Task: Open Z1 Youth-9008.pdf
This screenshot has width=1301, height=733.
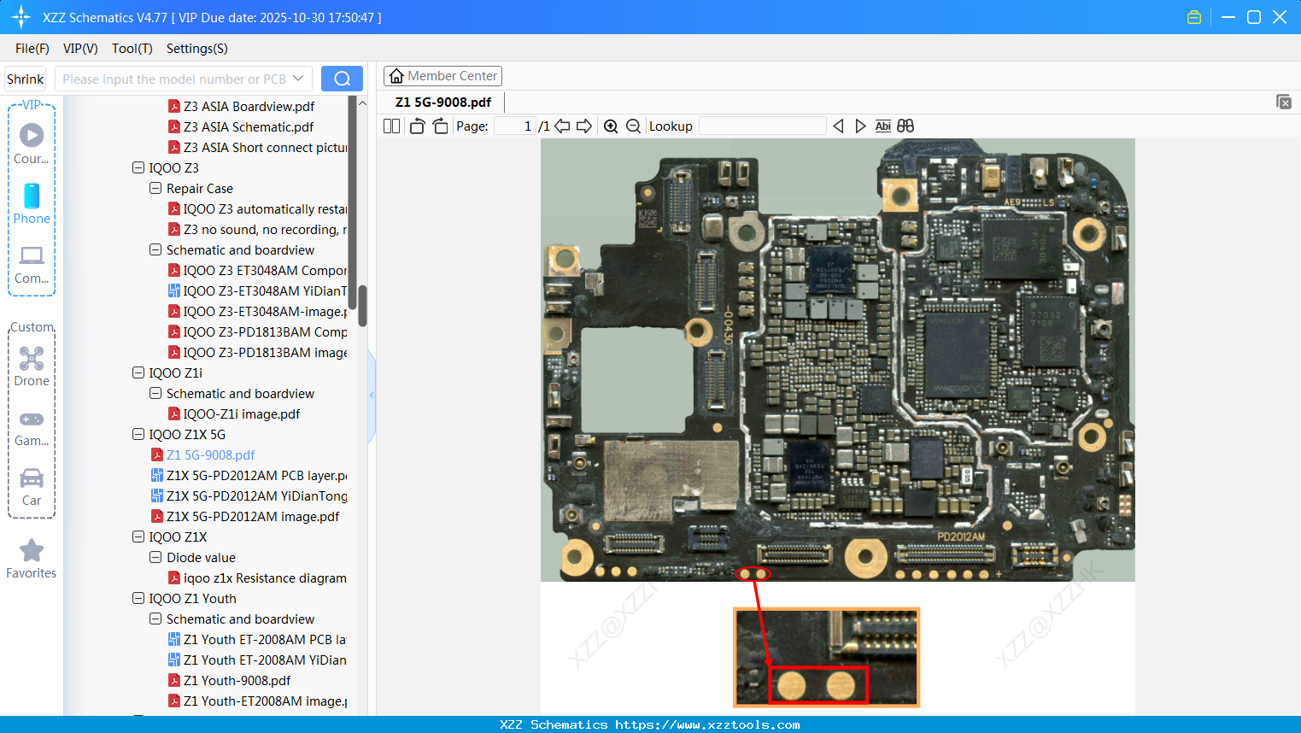Action: (x=230, y=680)
